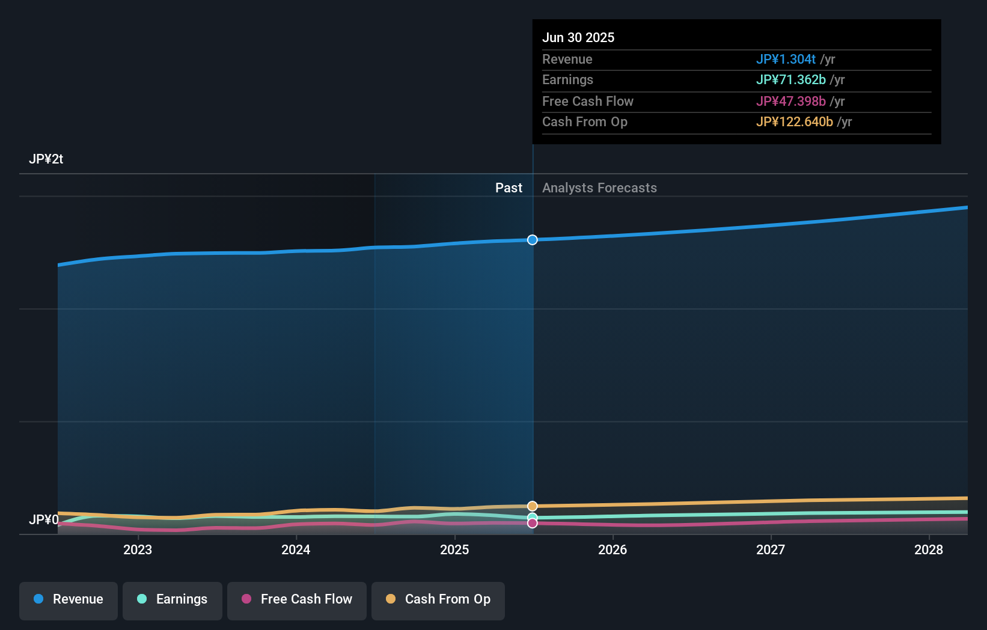Toggle the Earnings series visibility
The height and width of the screenshot is (630, 987).
(173, 601)
